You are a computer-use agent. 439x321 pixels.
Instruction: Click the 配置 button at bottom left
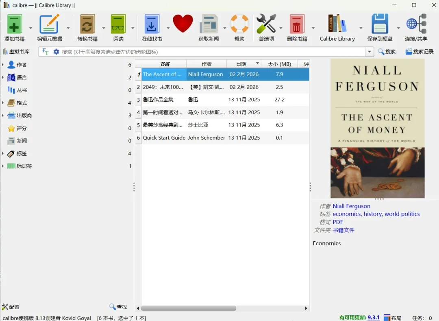(x=11, y=307)
